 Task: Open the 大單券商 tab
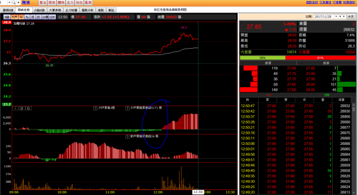[55, 10]
